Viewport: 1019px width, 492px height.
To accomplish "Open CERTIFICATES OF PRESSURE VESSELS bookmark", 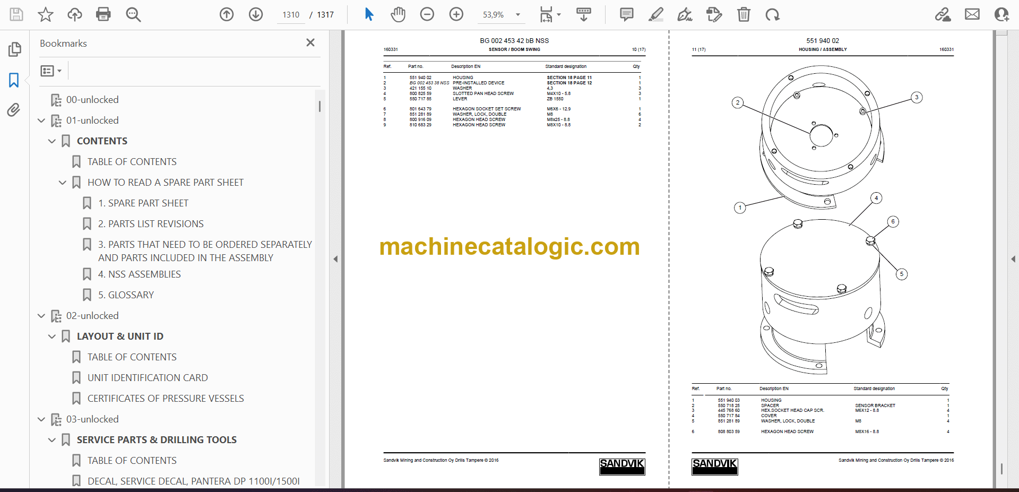I will pos(166,399).
